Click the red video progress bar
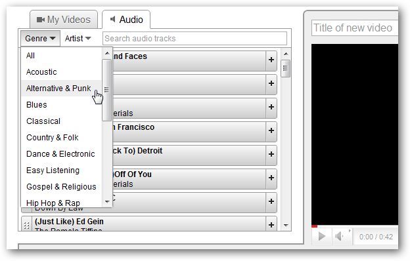 (314, 226)
